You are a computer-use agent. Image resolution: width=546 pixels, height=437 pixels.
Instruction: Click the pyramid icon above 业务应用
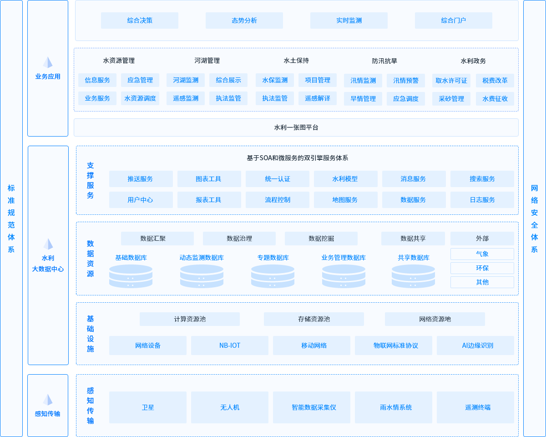point(48,62)
